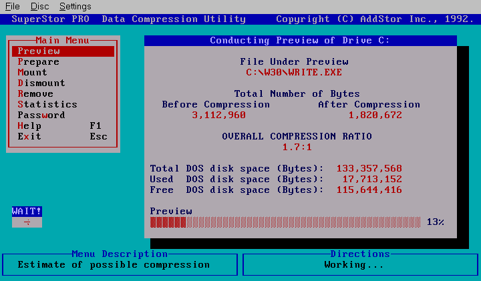Click the Preview progress bar
This screenshot has width=481, height=281.
pyautogui.click(x=285, y=222)
